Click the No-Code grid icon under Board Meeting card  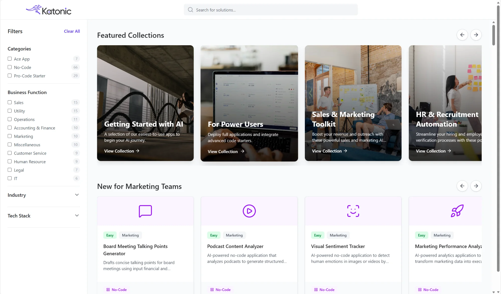108,289
